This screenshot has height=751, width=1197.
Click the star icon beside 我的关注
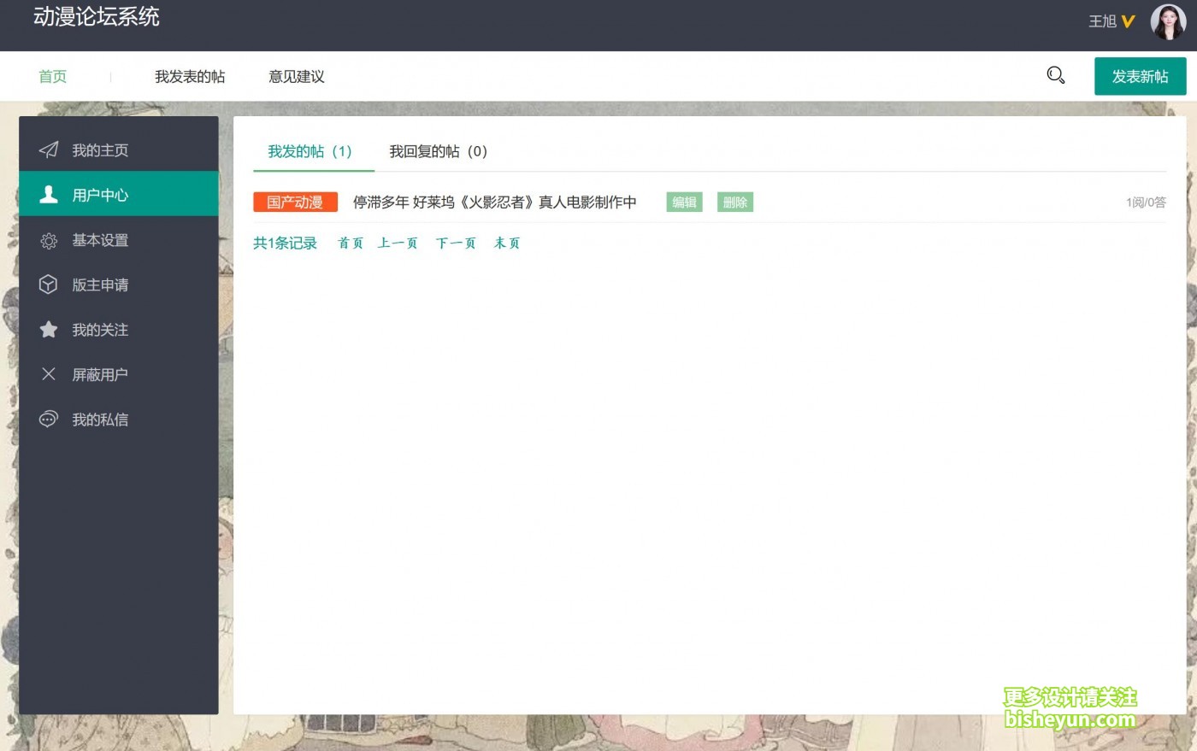49,329
